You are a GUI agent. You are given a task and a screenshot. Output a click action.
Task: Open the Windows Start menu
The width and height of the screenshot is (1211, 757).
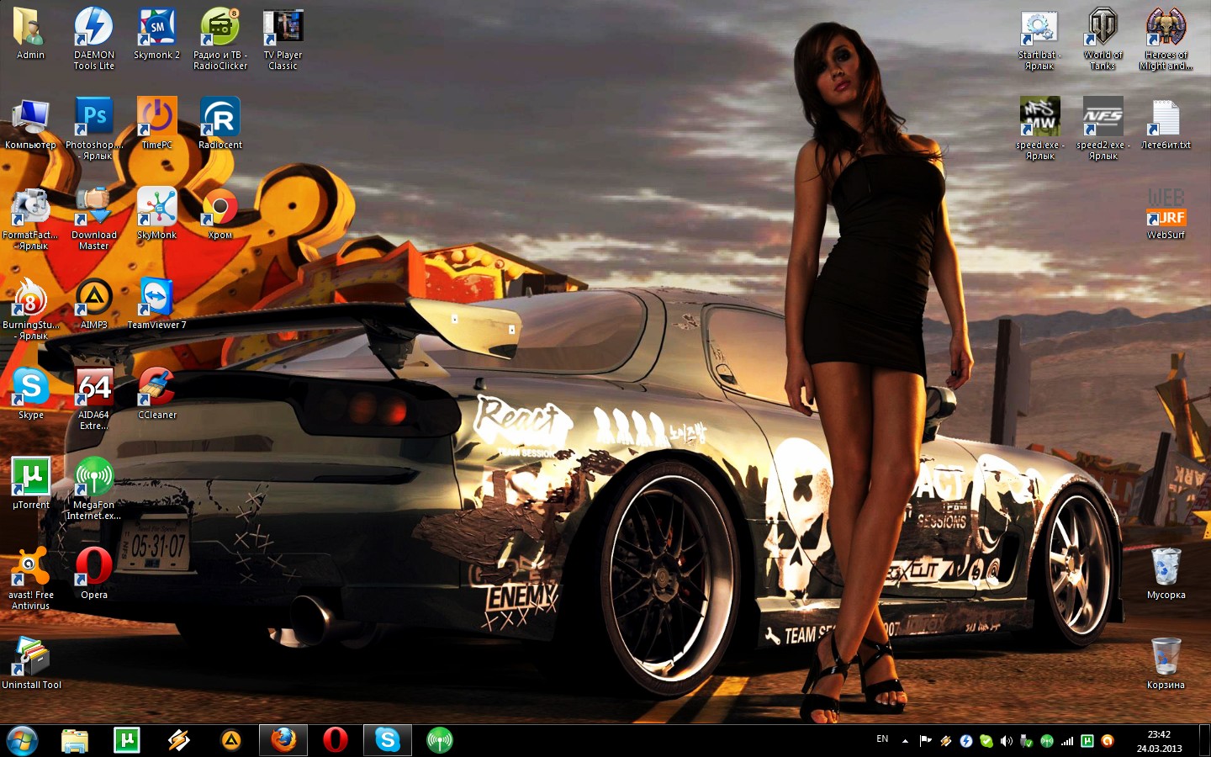[x=22, y=740]
